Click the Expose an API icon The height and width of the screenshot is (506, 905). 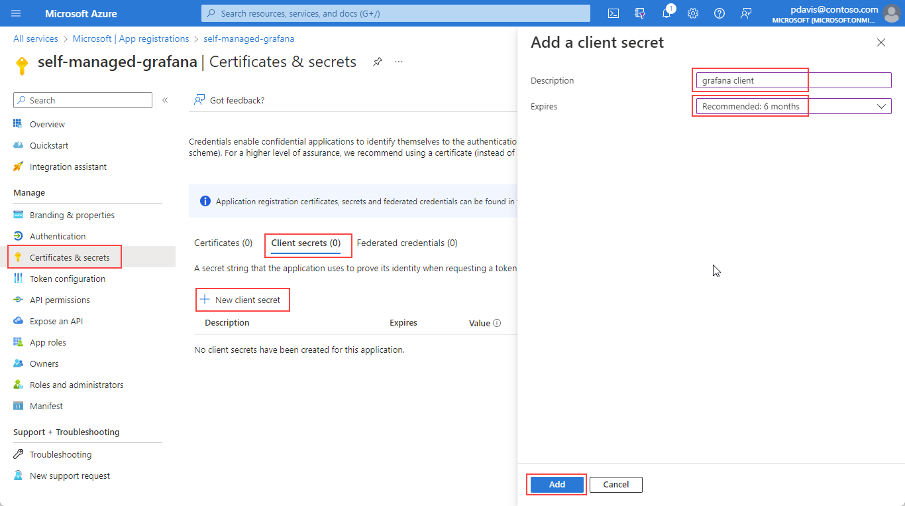[x=18, y=321]
